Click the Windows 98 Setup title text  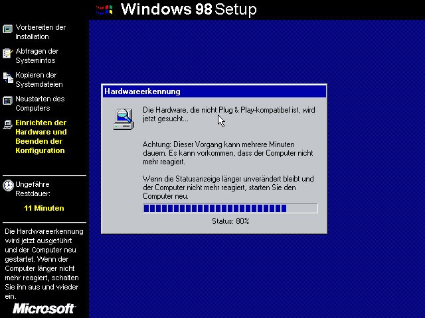(x=189, y=9)
